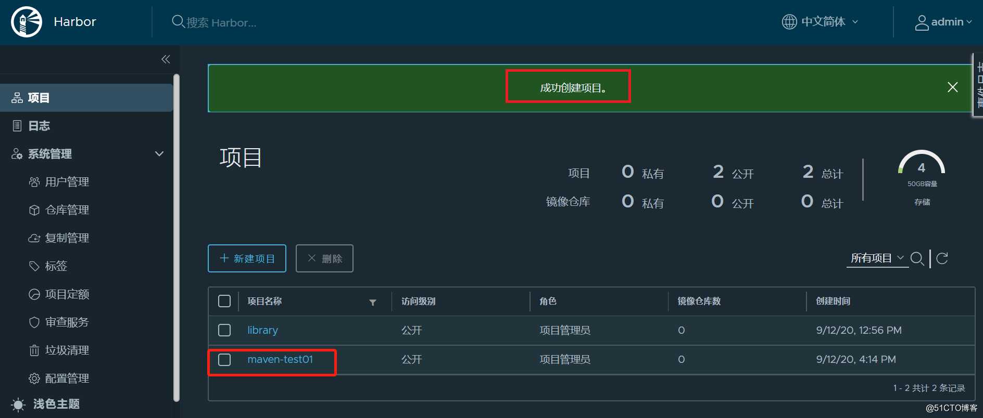Sort by 角色 column header
The height and width of the screenshot is (418, 983).
(x=548, y=301)
